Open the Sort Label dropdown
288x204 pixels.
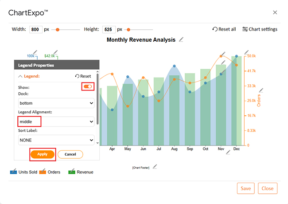(x=56, y=139)
